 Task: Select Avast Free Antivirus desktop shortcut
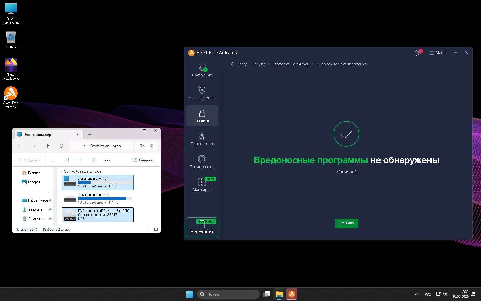[x=11, y=97]
